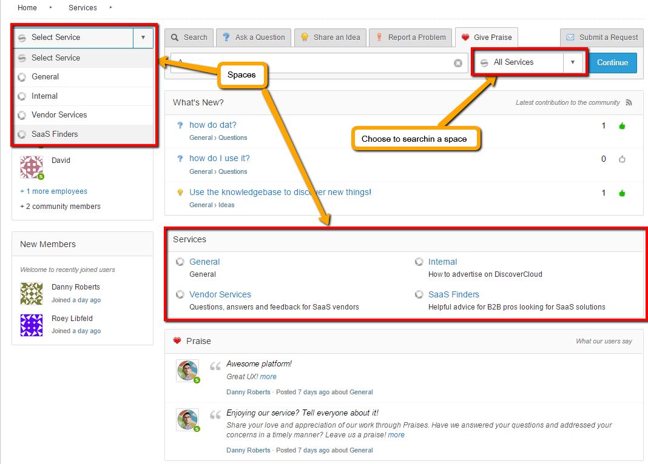
Task: Switch to the Share an Idea tab
Action: tap(330, 38)
